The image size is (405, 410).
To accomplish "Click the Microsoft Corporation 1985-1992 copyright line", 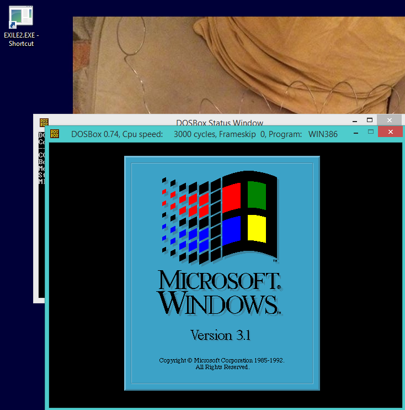I will click(222, 360).
